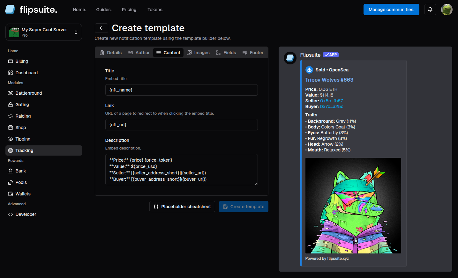Viewport: 458px width, 278px height.
Task: Click the Create template button
Action: tap(244, 207)
